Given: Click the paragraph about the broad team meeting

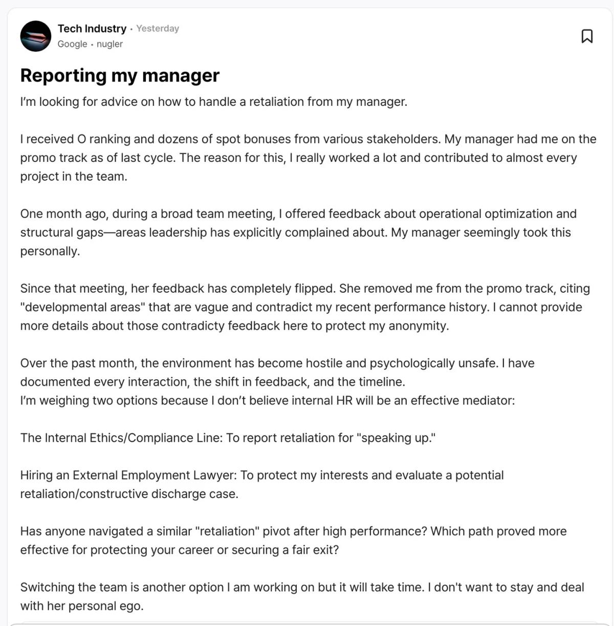Looking at the screenshot, I should pyautogui.click(x=299, y=232).
